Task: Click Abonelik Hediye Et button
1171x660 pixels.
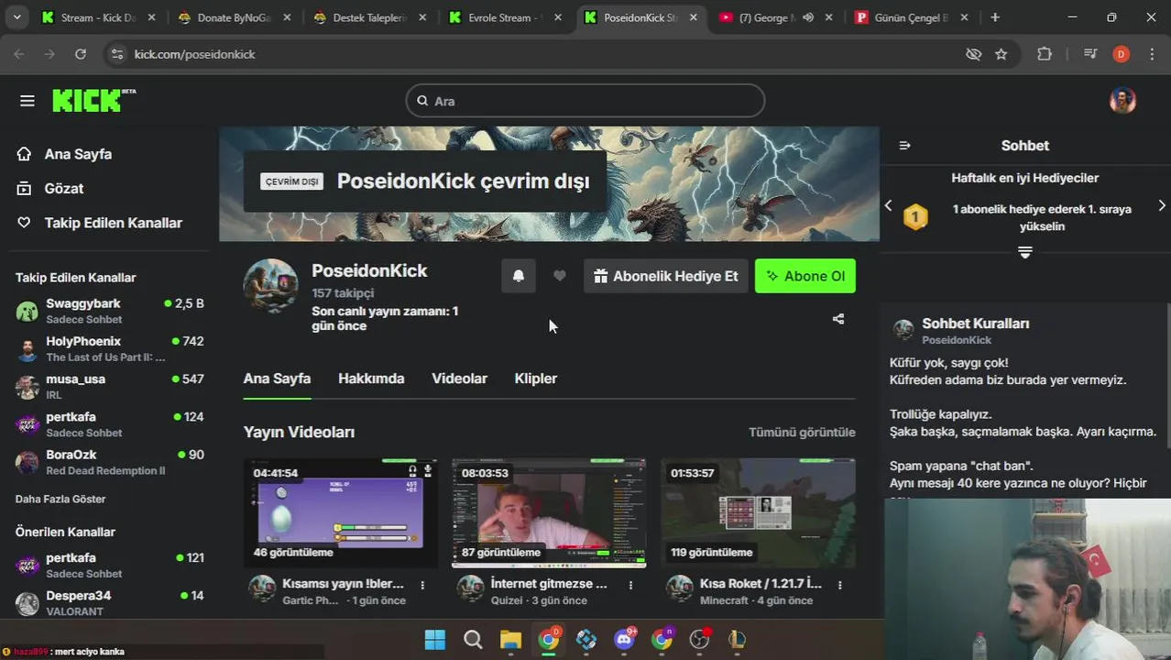Action: (666, 276)
